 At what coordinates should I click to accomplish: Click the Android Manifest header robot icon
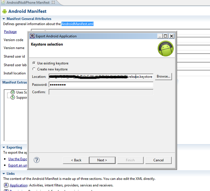pyautogui.click(x=4, y=11)
